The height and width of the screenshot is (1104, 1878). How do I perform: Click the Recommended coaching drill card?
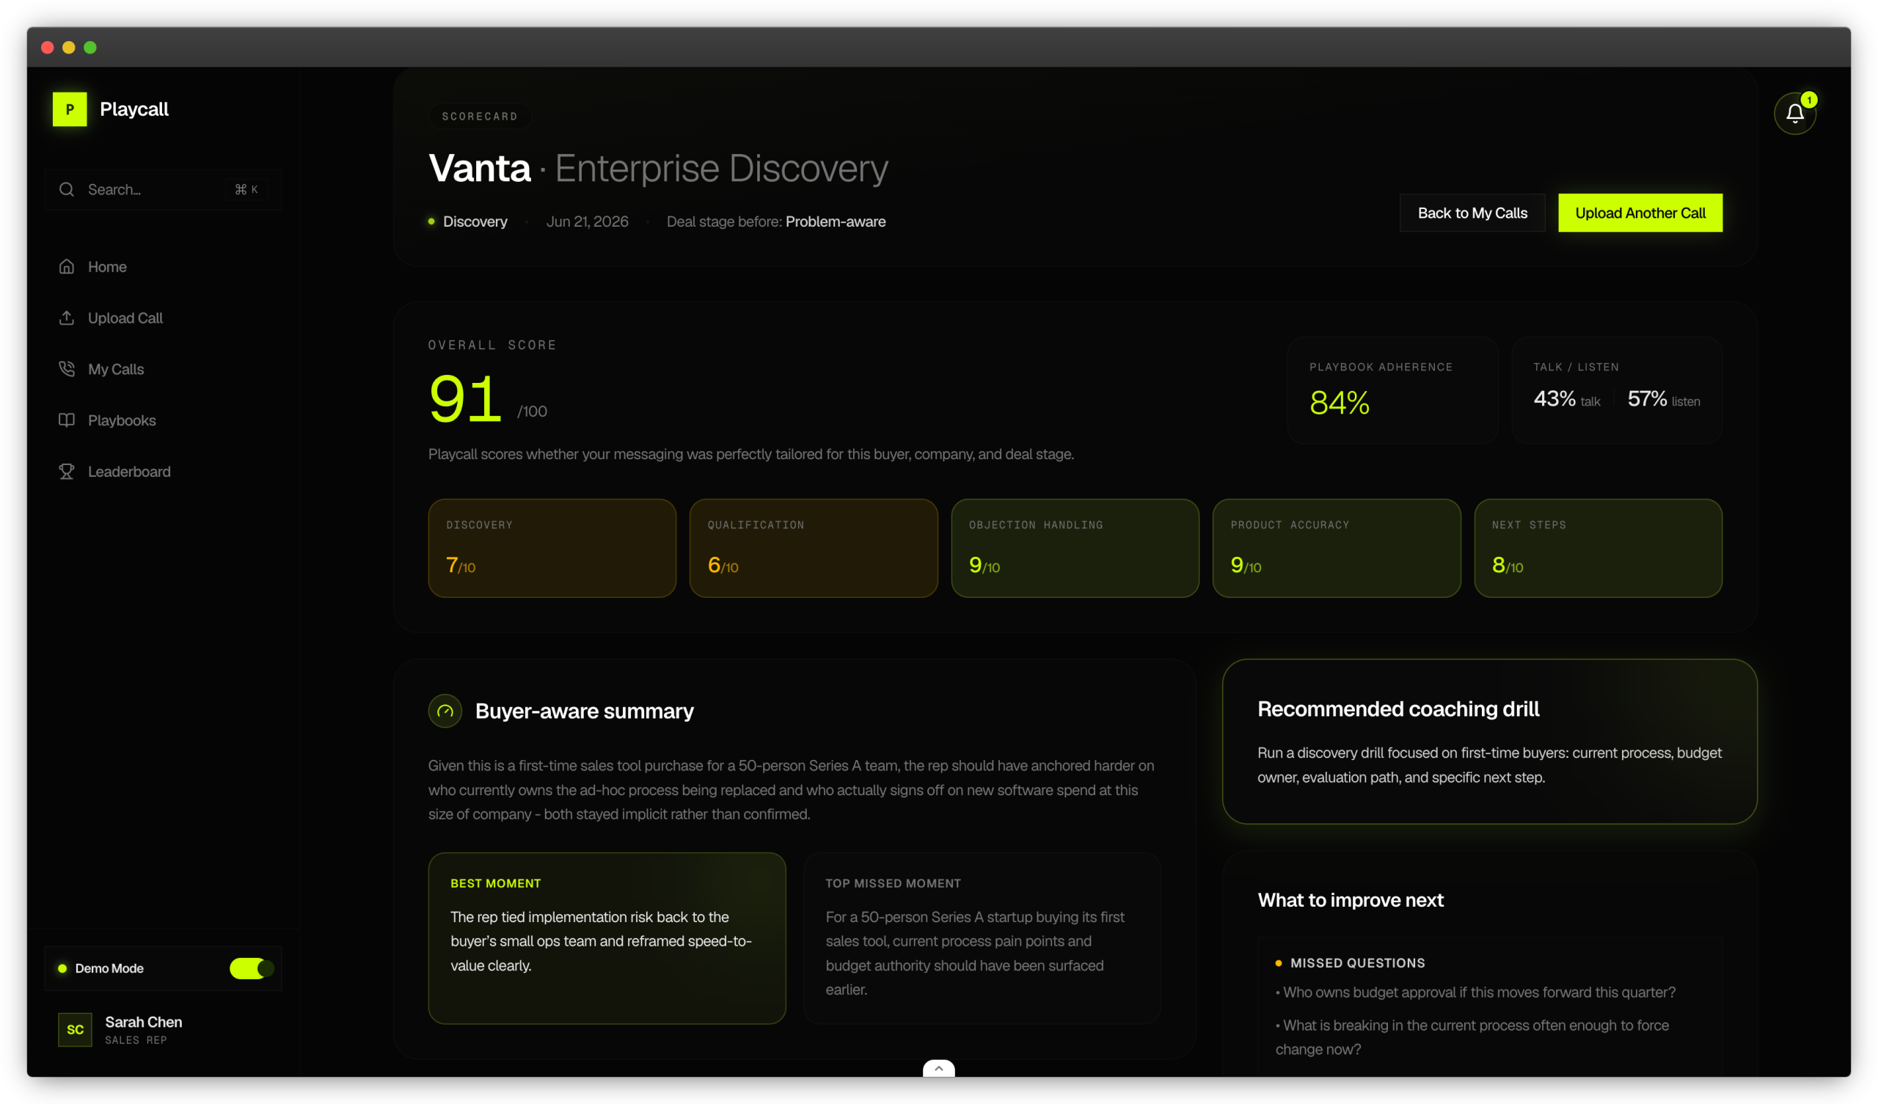click(x=1489, y=741)
